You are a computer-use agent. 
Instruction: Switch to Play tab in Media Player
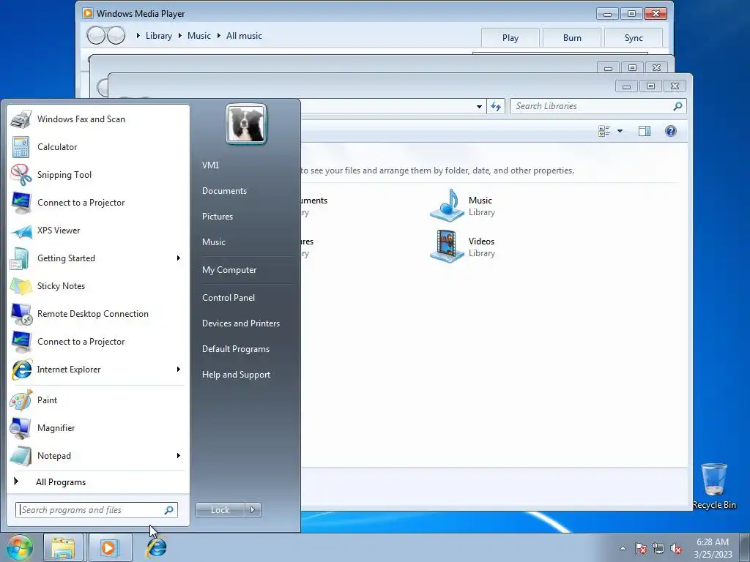pos(510,38)
